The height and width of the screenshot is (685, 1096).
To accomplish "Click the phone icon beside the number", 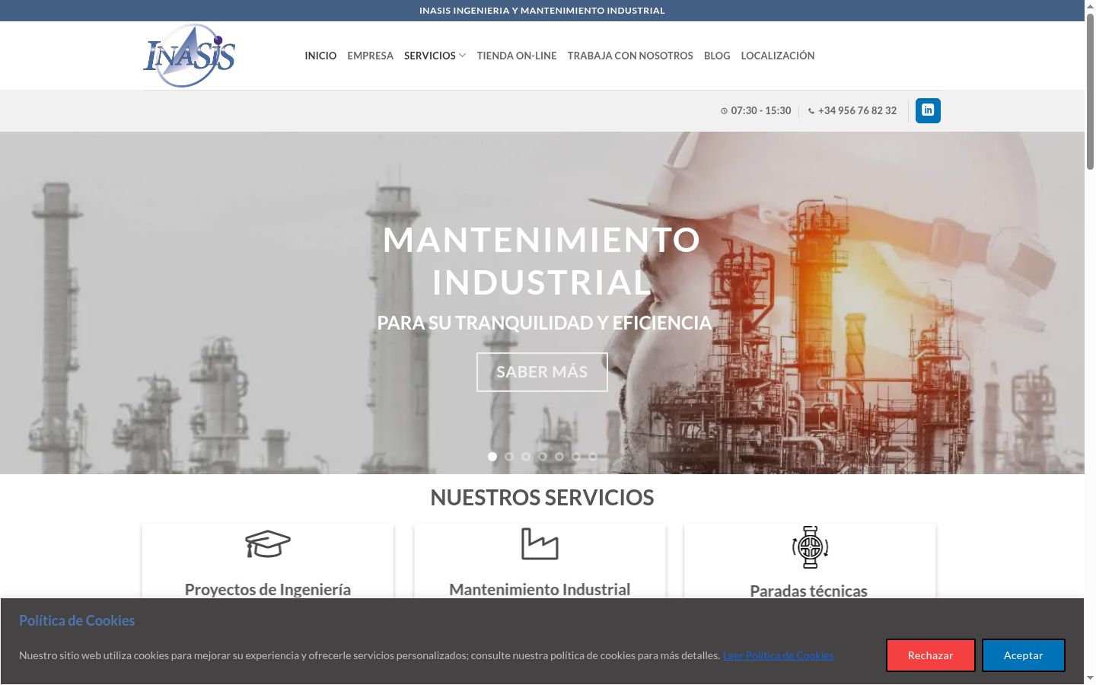I will pyautogui.click(x=811, y=111).
